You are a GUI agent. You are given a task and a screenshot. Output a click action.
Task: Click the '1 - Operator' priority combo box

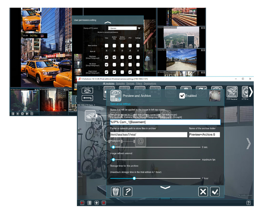click(x=122, y=28)
